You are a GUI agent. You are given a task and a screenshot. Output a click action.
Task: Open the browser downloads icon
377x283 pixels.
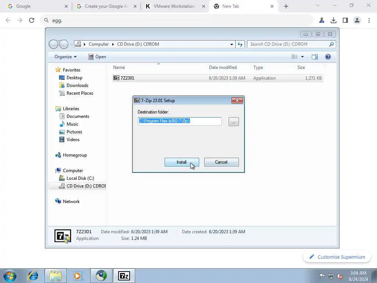[x=334, y=21]
